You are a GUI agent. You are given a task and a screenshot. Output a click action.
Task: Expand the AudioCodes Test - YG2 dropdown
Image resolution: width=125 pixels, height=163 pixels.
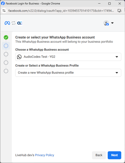click(68, 57)
